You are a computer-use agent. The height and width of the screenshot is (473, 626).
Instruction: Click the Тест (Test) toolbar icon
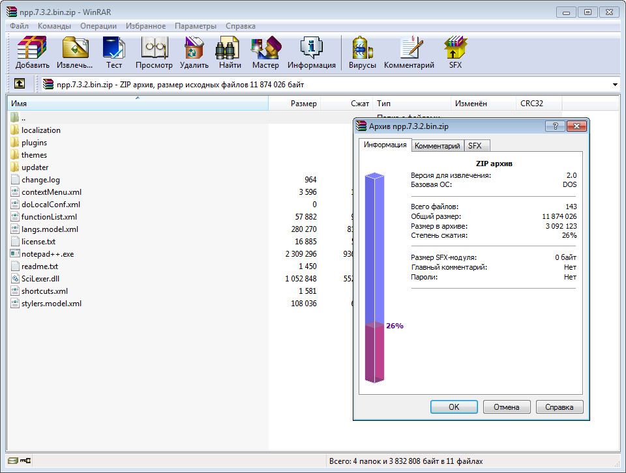pyautogui.click(x=114, y=53)
